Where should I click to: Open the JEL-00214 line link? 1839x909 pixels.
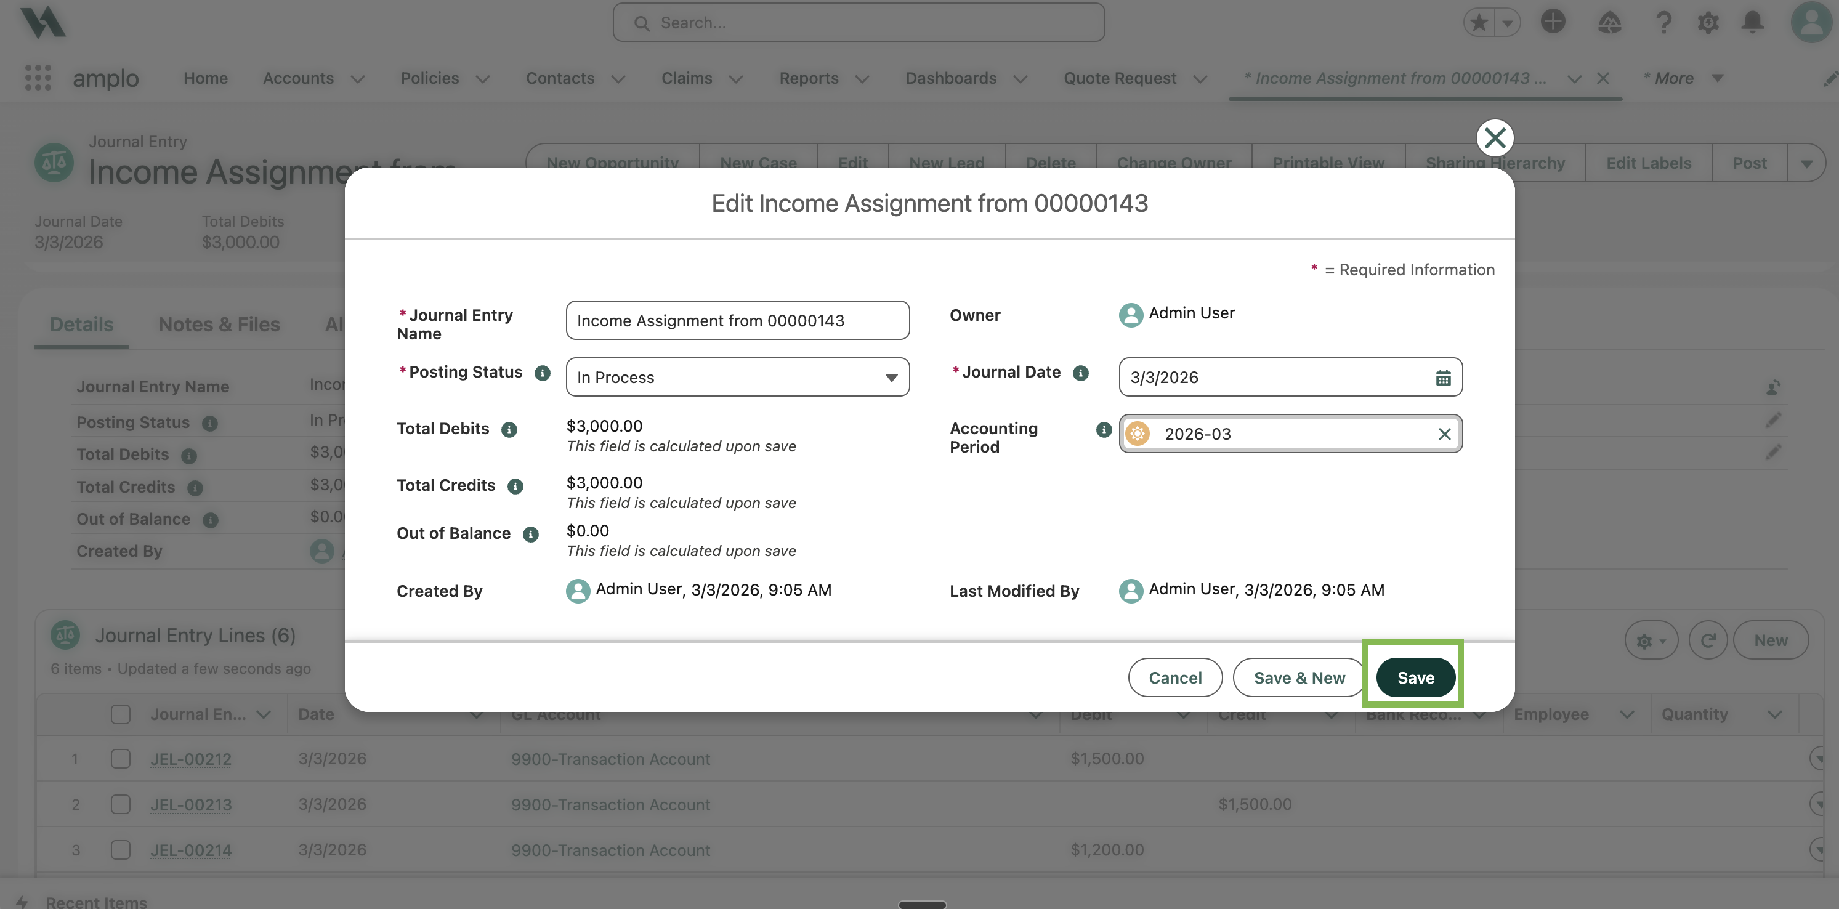pos(190,850)
